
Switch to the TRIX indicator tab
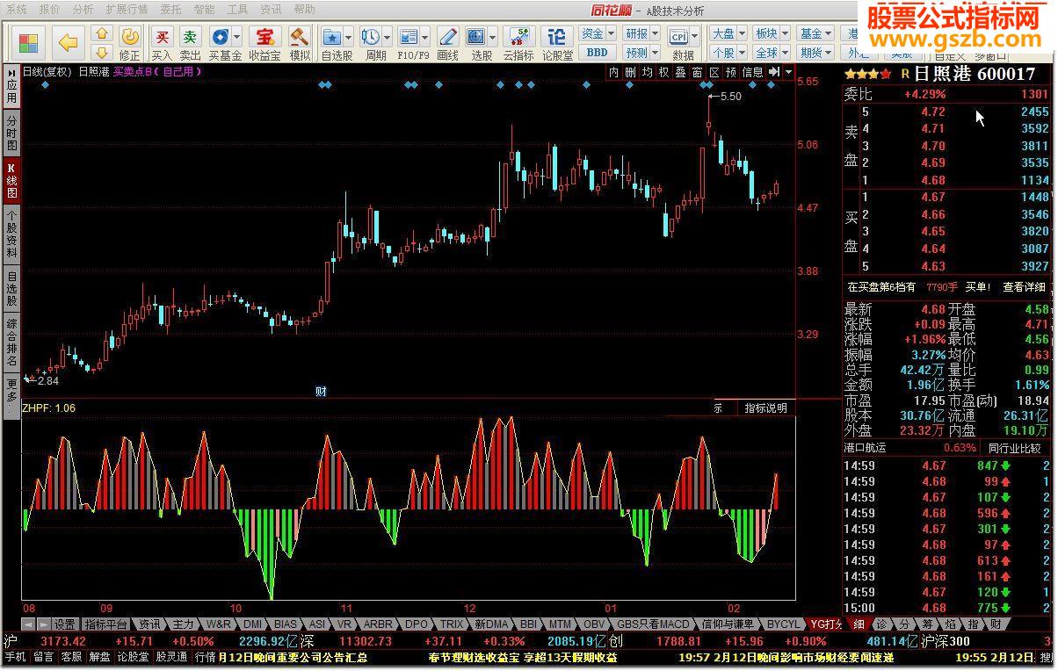point(452,624)
